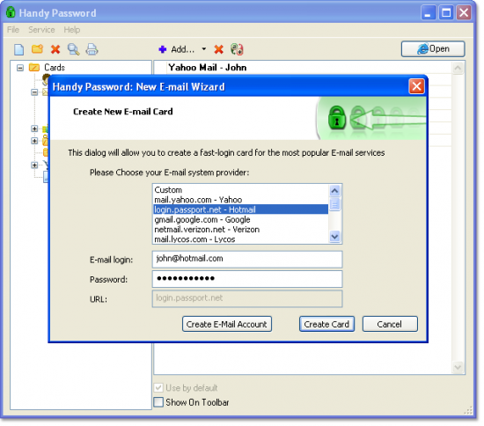Click the Create Card button
Image resolution: width=484 pixels, height=426 pixels.
pos(326,324)
